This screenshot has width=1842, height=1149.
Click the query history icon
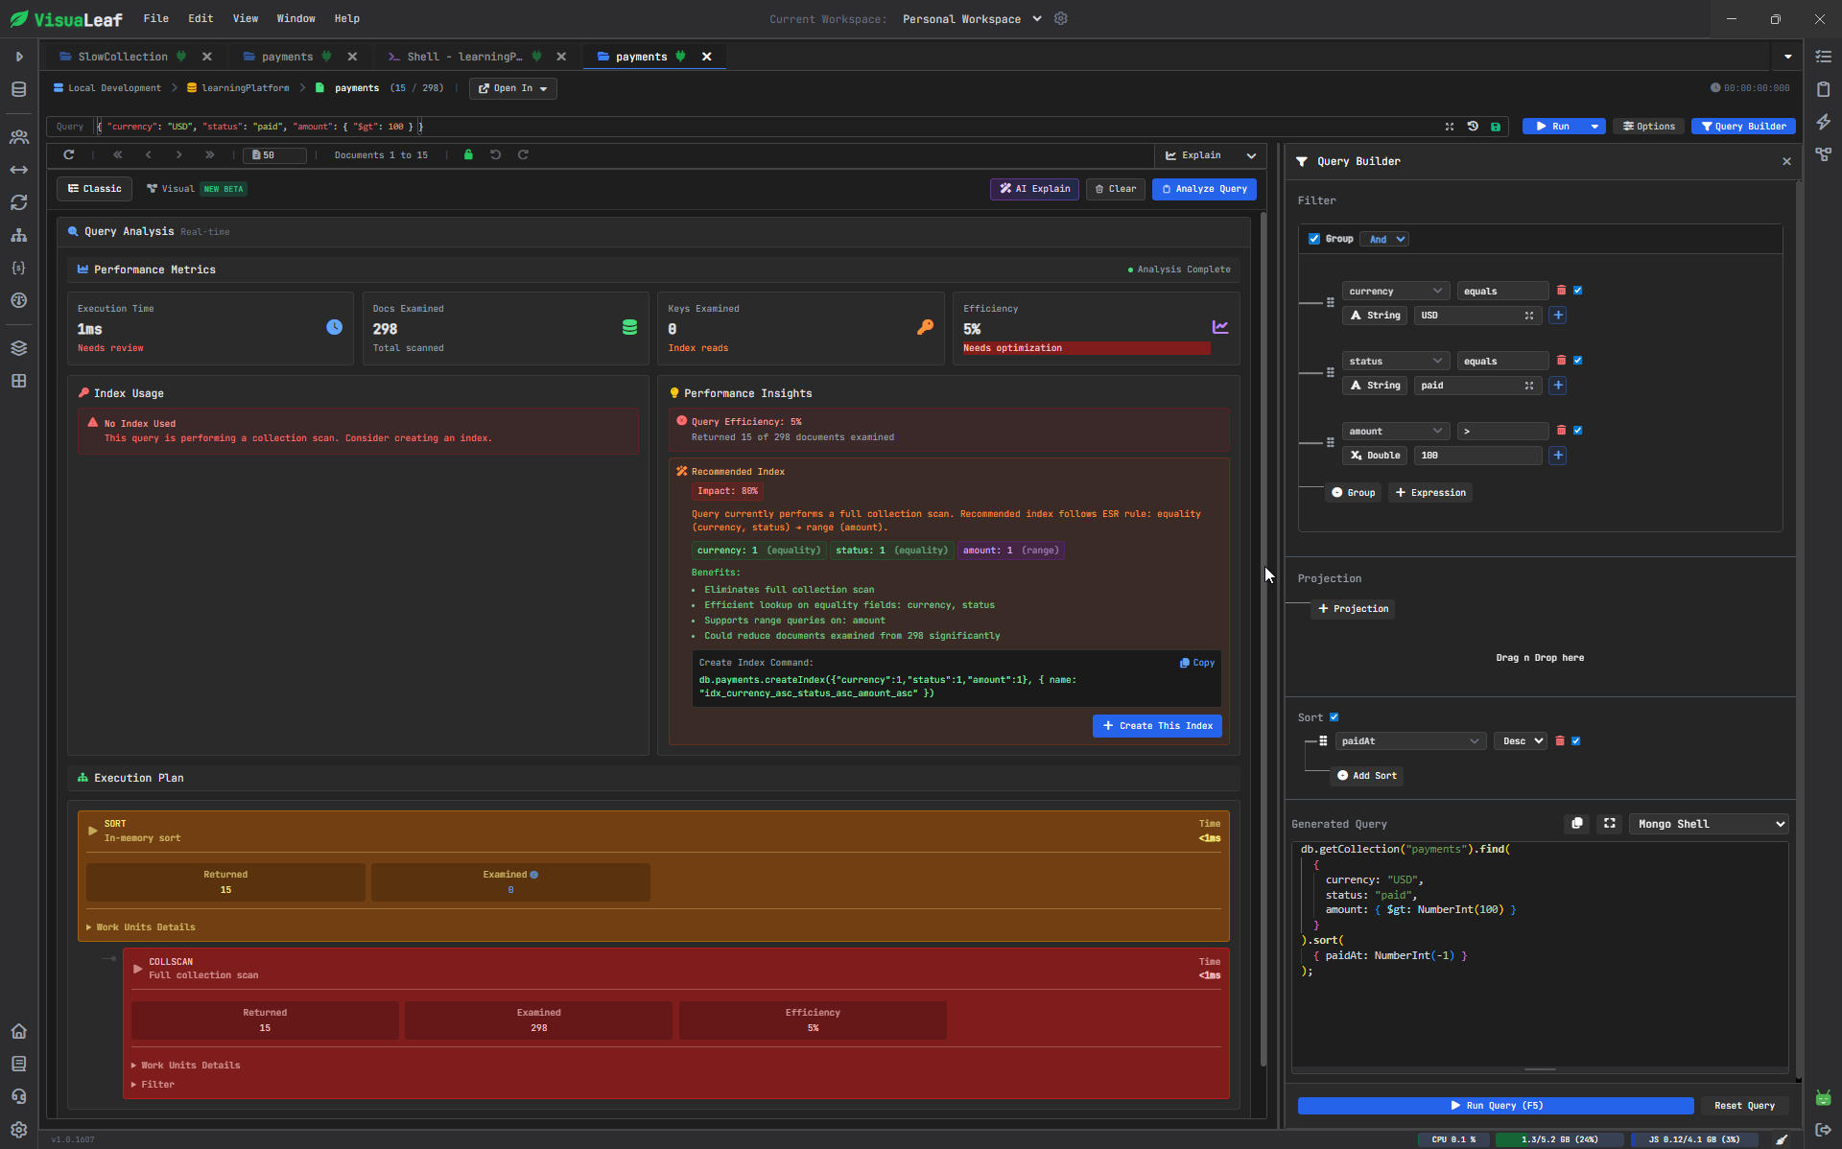(1473, 127)
